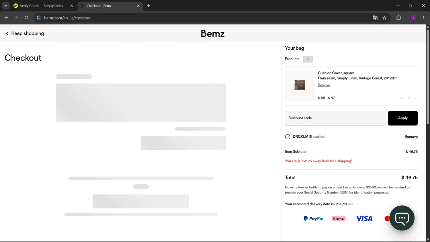Click the Plain seam, Simply Linen description
The height and width of the screenshot is (242, 430).
point(357,78)
